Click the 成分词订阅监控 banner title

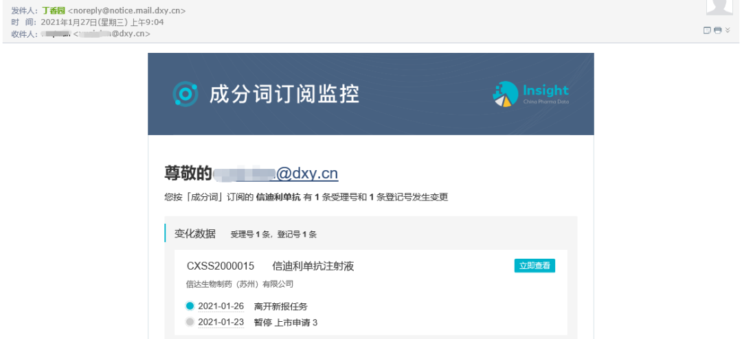point(284,93)
